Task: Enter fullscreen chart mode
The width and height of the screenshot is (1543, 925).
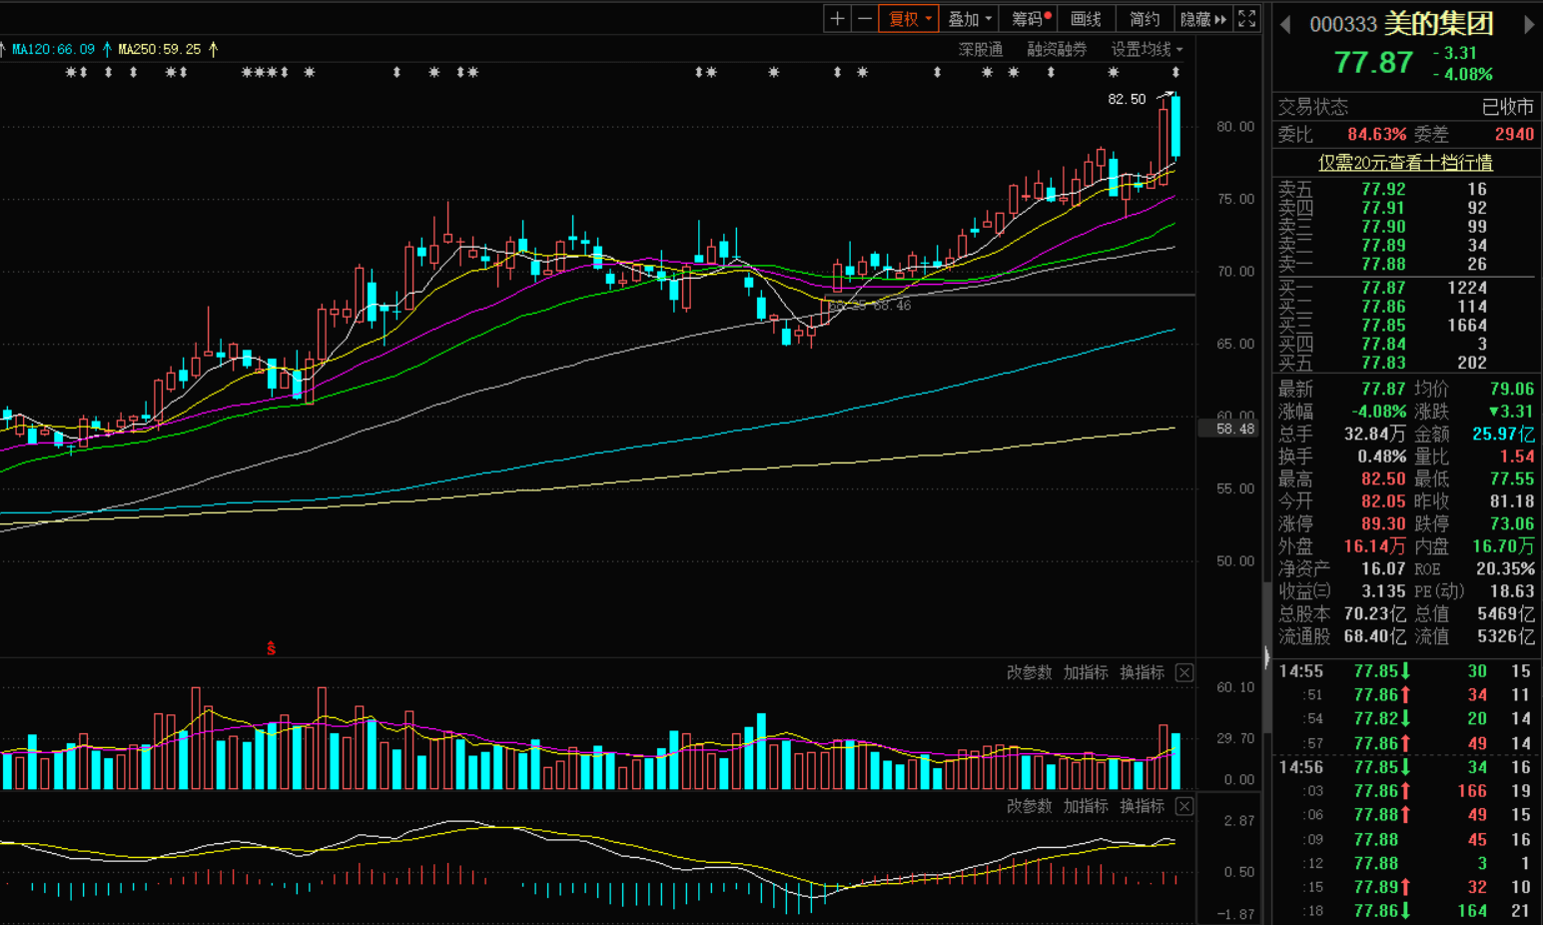Action: tap(1246, 19)
